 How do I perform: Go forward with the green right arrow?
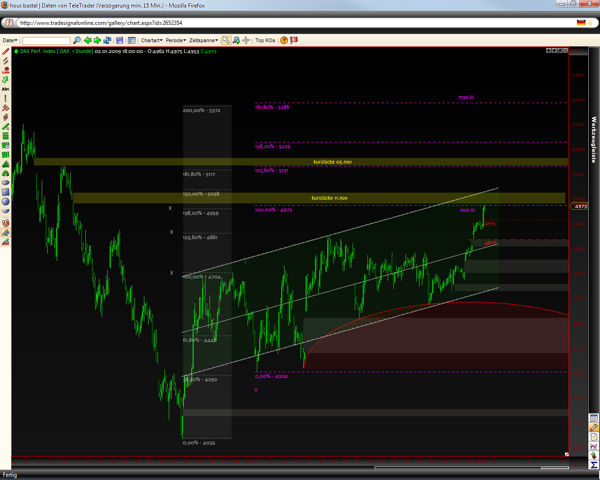tap(97, 40)
